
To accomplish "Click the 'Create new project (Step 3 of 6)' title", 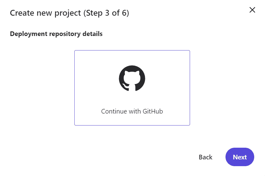I will (x=69, y=13).
